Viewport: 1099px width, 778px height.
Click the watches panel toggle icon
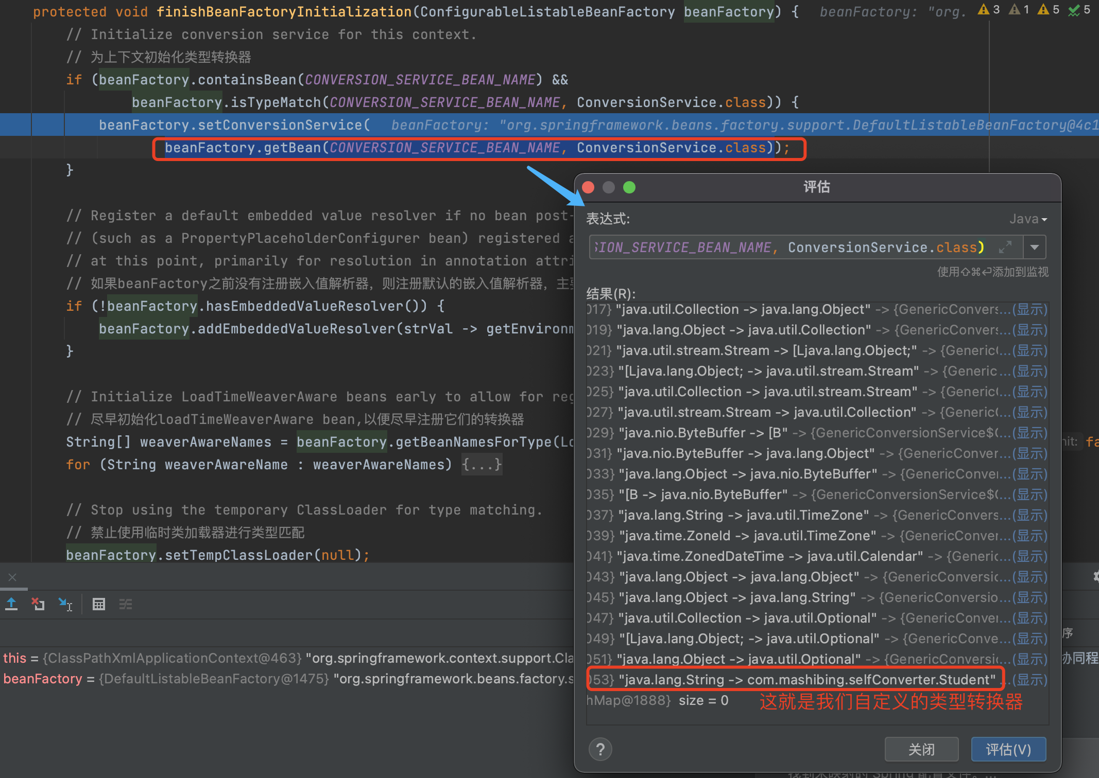(127, 605)
